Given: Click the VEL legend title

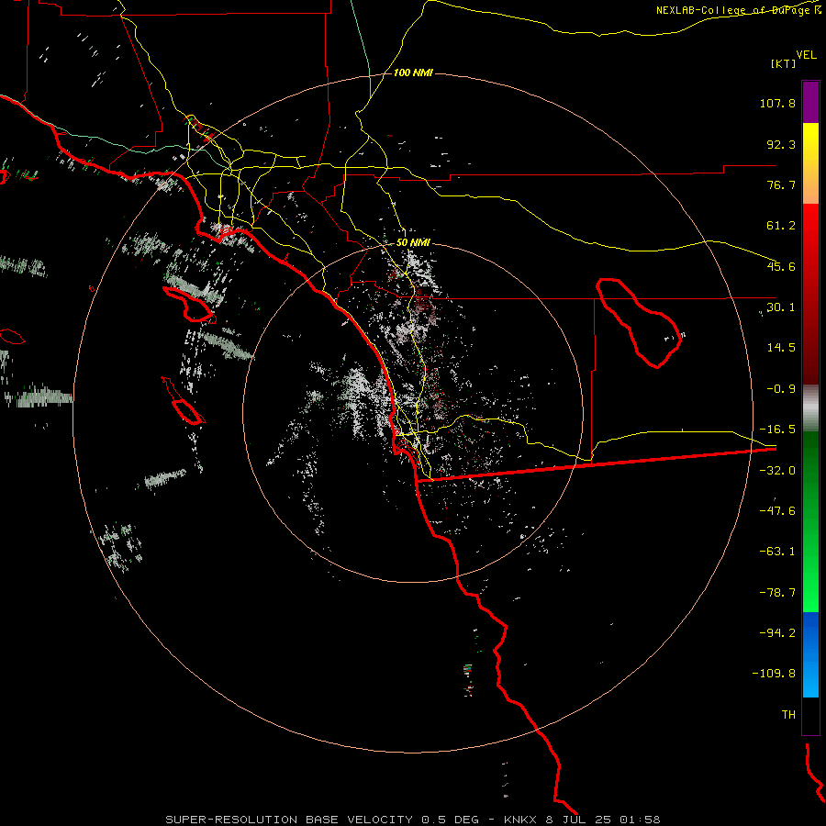Looking at the screenshot, I should [806, 55].
